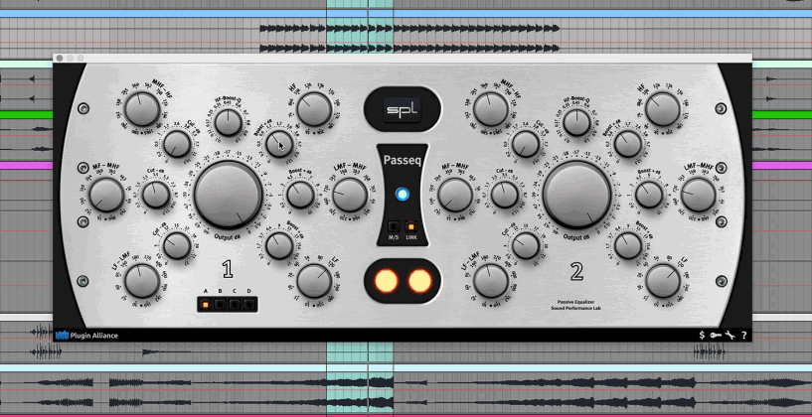Viewport: 812px width, 417px height.
Task: Click the Plugin Alliance logo
Action: [87, 336]
